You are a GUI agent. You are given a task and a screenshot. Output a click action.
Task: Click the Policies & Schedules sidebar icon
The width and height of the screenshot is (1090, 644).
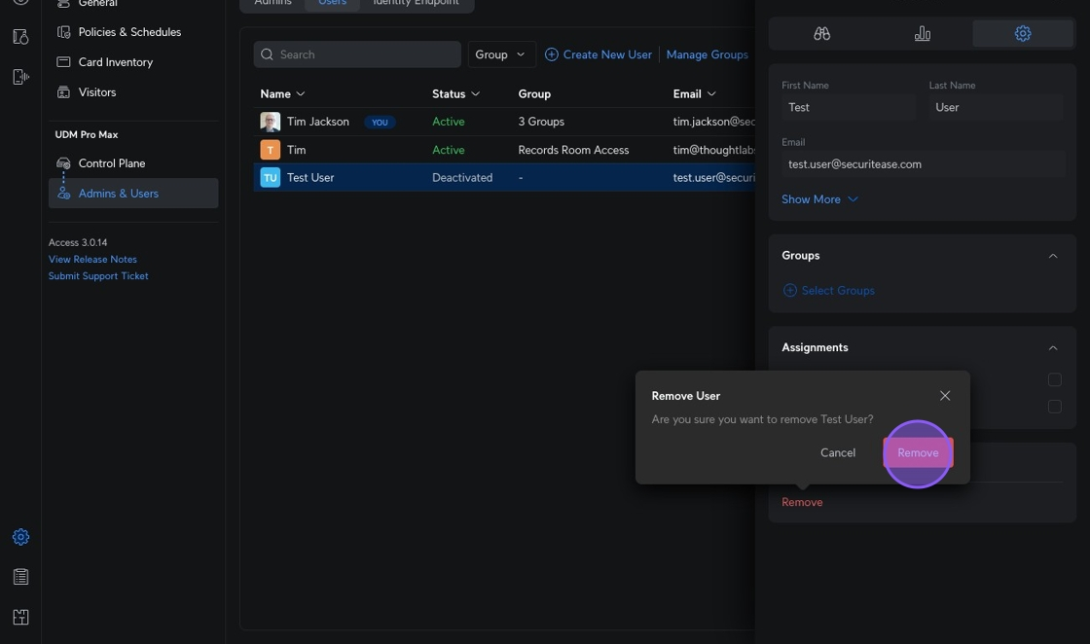(x=63, y=32)
